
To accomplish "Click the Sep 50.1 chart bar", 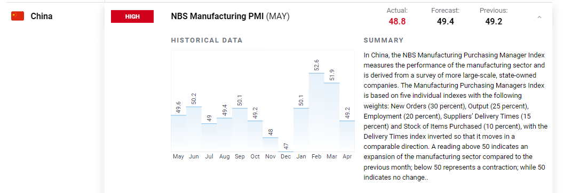I will tap(240, 130).
